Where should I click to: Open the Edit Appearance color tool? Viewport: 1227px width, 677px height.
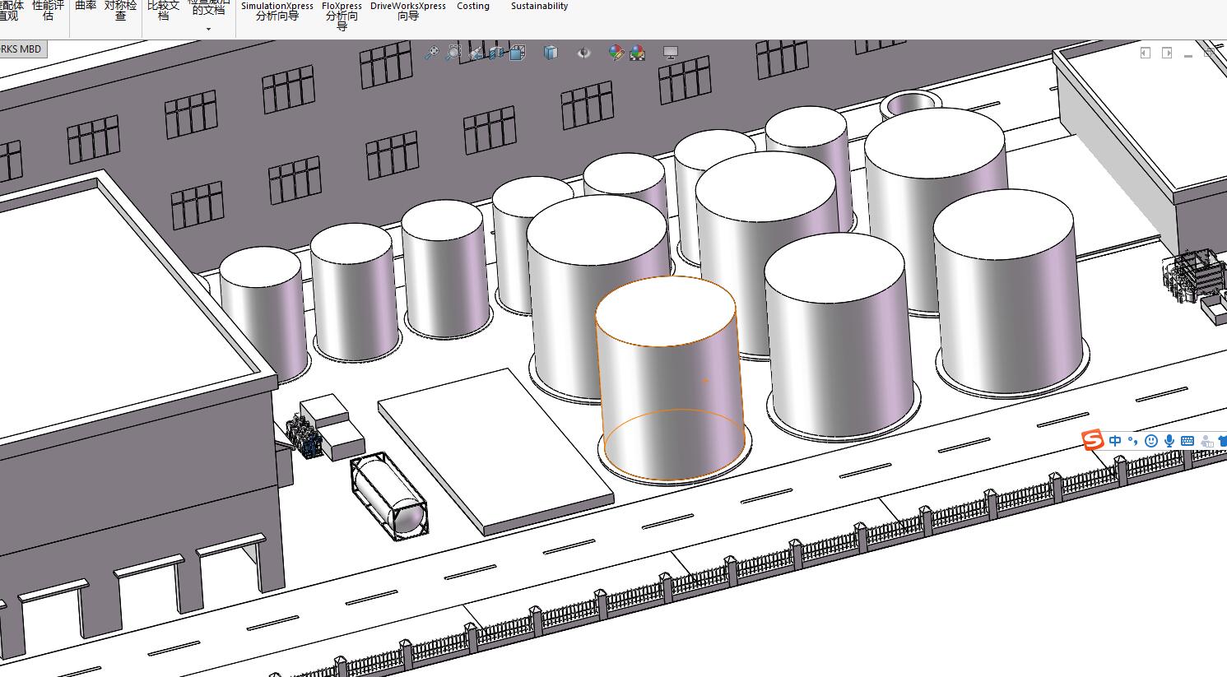point(616,53)
